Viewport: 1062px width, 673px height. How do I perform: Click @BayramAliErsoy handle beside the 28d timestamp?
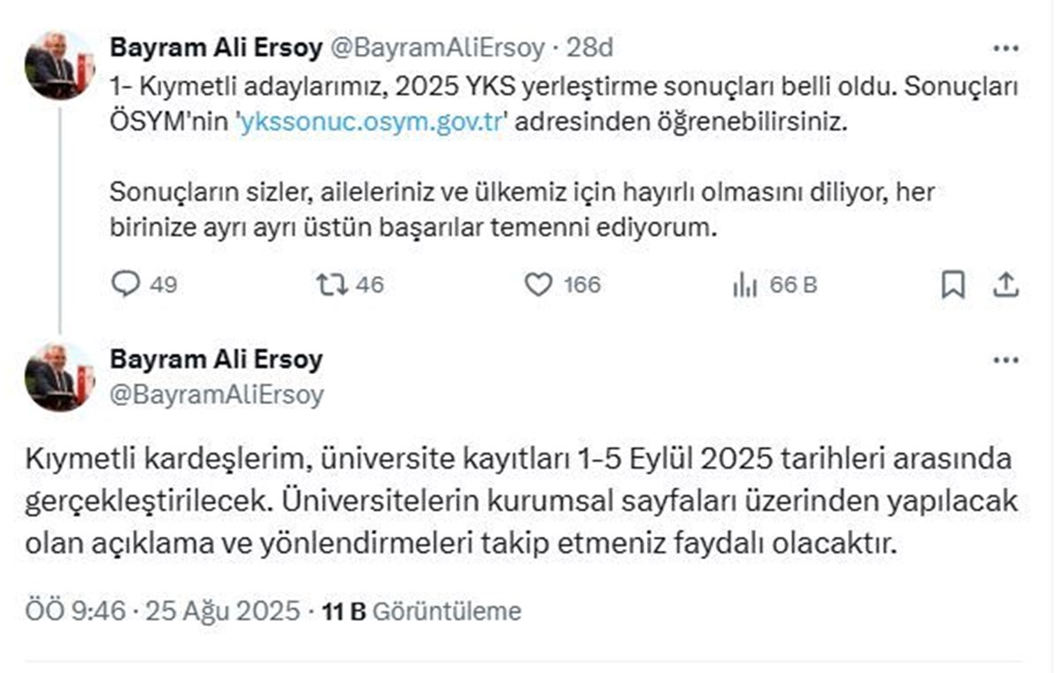[437, 48]
